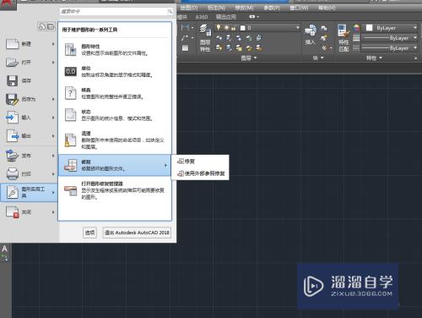Choose Audit (核查) entry
Screen dimensions: 422x318
115,93
